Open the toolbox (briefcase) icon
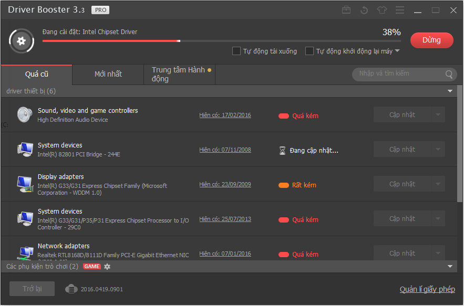Image resolution: width=464 pixels, height=306 pixels. click(346, 10)
